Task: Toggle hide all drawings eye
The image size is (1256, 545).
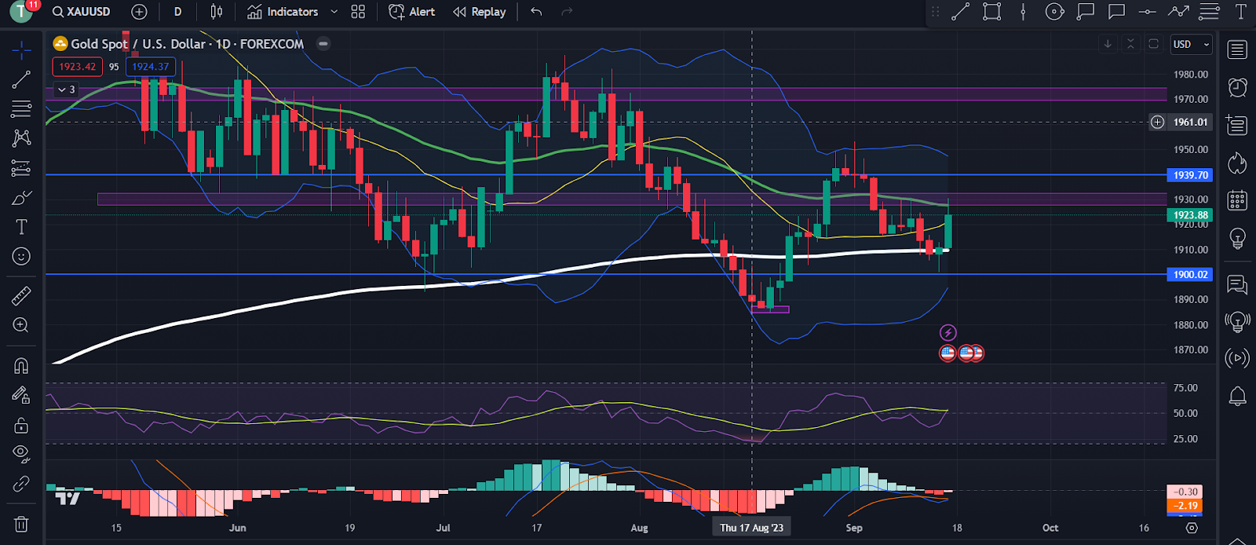Action: click(x=21, y=454)
